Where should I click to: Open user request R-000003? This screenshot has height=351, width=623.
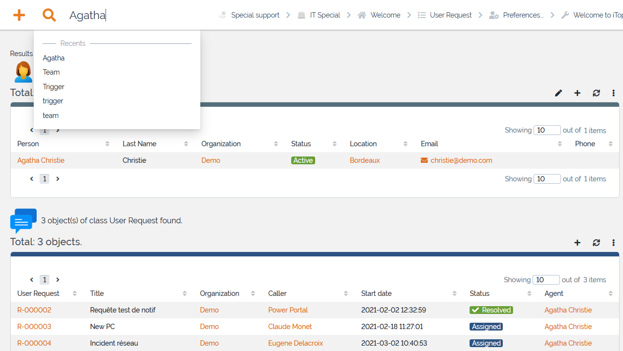coord(34,327)
